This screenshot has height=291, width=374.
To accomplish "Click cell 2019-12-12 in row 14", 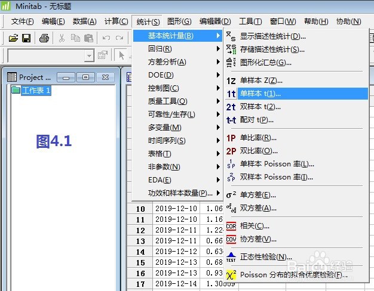I will (176, 251).
